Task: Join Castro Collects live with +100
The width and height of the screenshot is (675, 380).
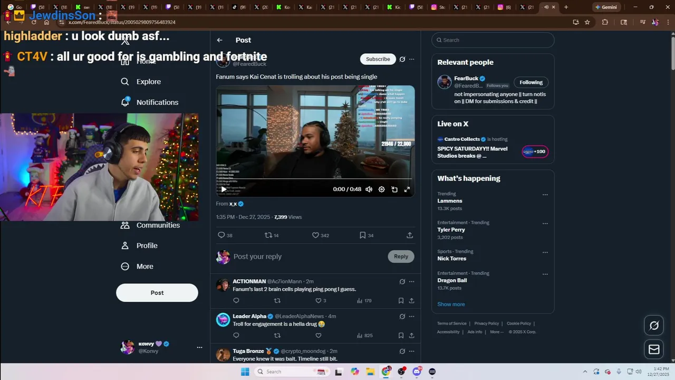Action: (535, 151)
